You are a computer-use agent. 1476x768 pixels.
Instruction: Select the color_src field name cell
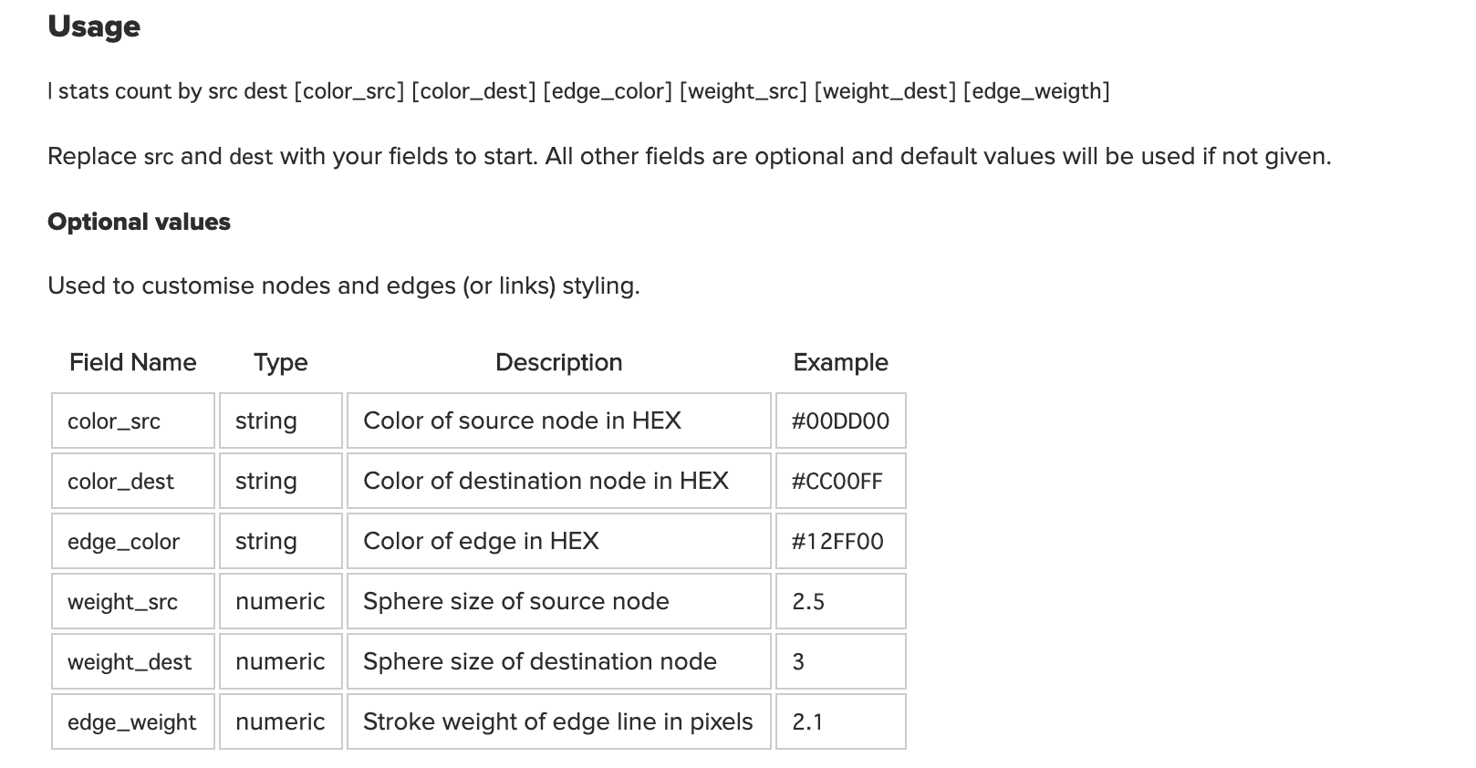click(133, 420)
